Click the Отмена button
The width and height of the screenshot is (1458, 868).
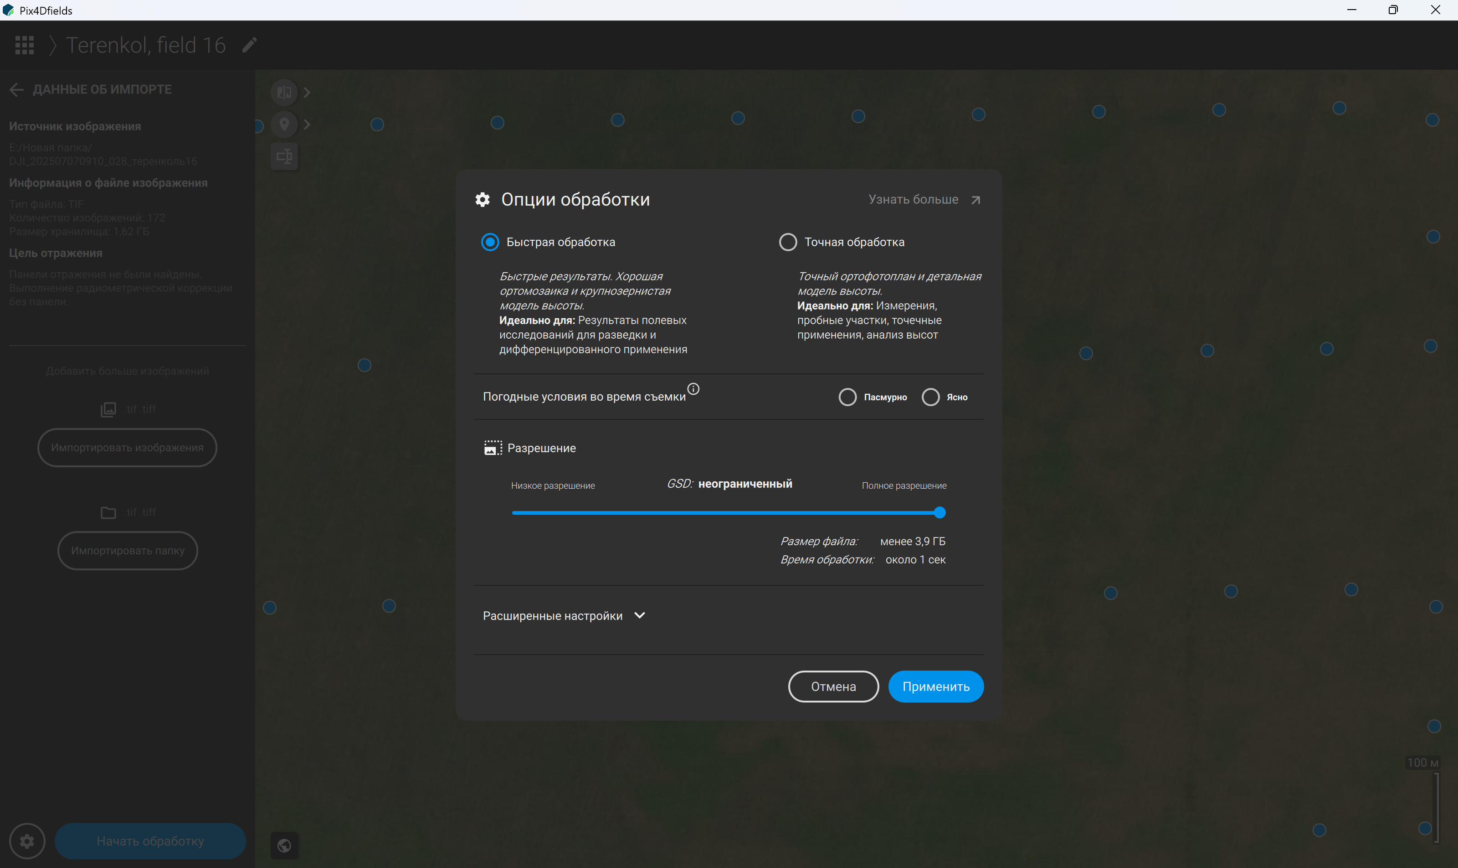click(x=834, y=687)
